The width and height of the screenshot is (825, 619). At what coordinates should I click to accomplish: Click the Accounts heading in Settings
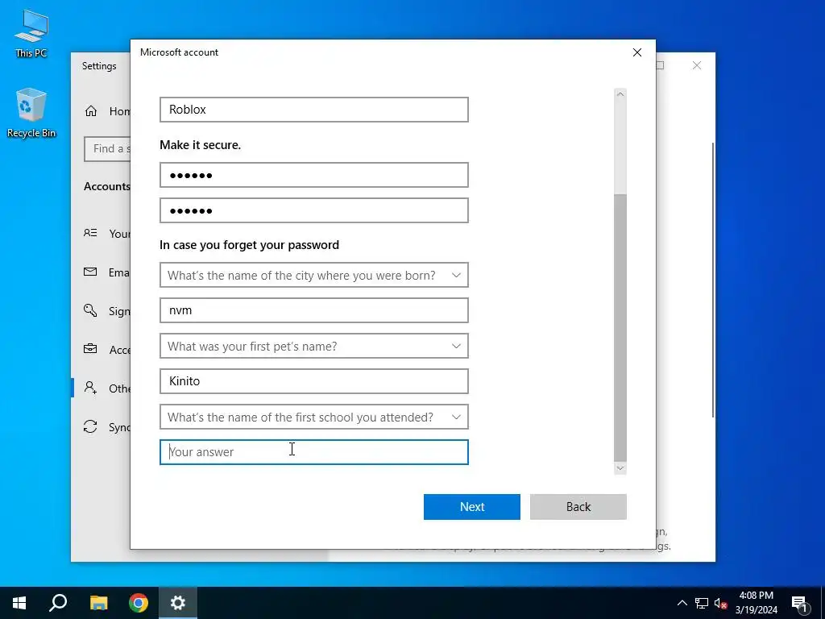107,186
